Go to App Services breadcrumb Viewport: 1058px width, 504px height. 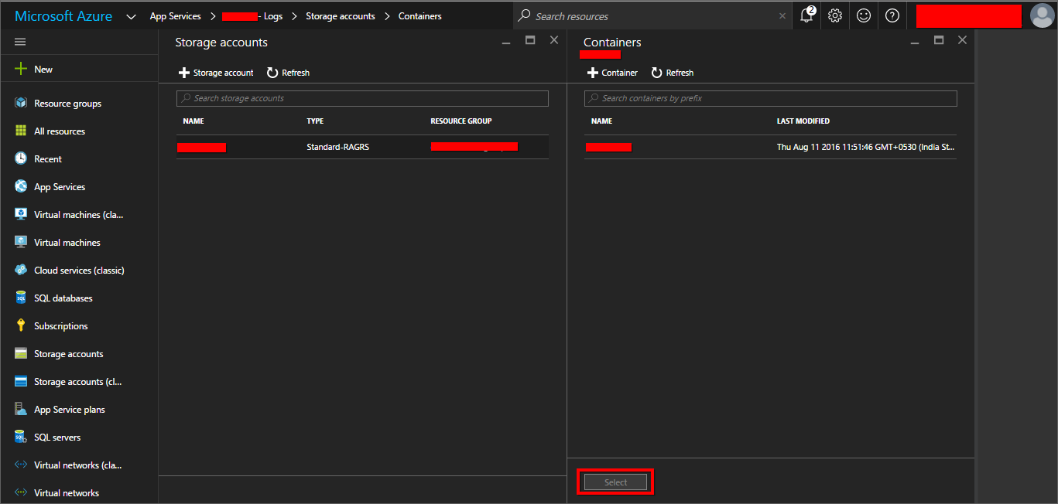point(175,16)
